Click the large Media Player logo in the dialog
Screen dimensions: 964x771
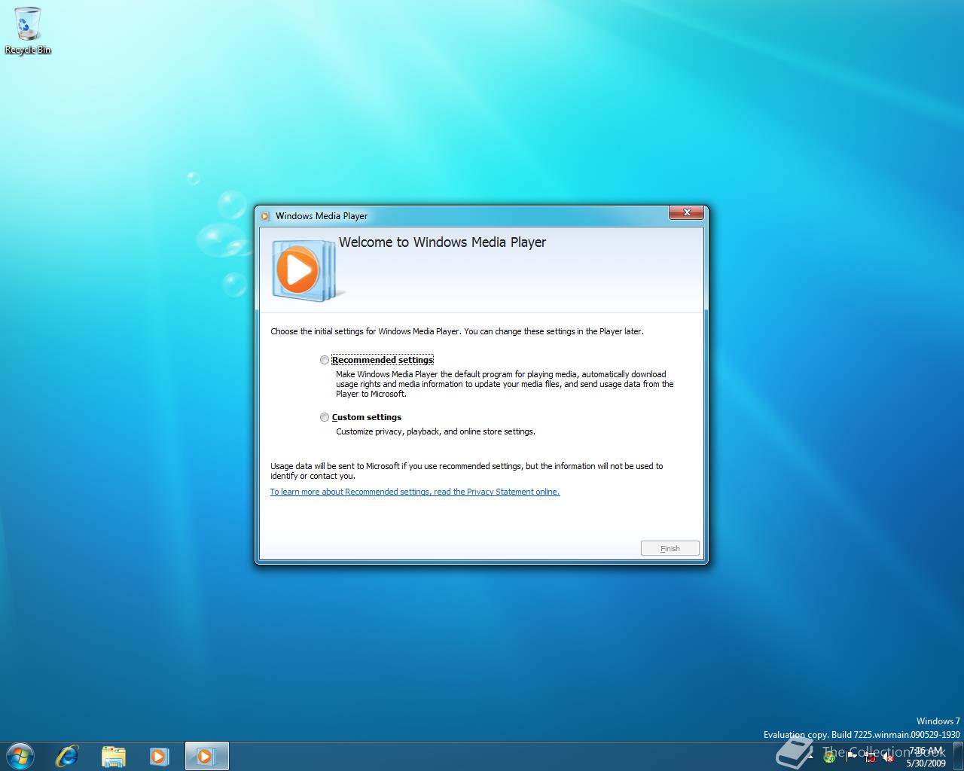pyautogui.click(x=308, y=270)
